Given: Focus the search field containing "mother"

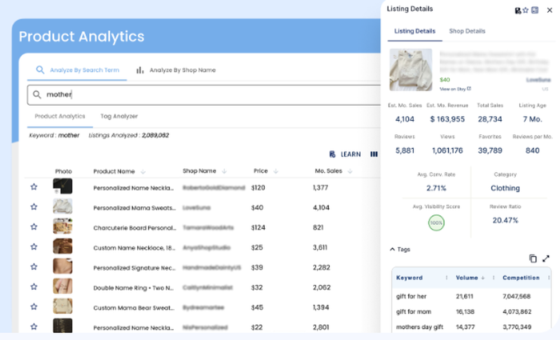Looking at the screenshot, I should pos(204,95).
